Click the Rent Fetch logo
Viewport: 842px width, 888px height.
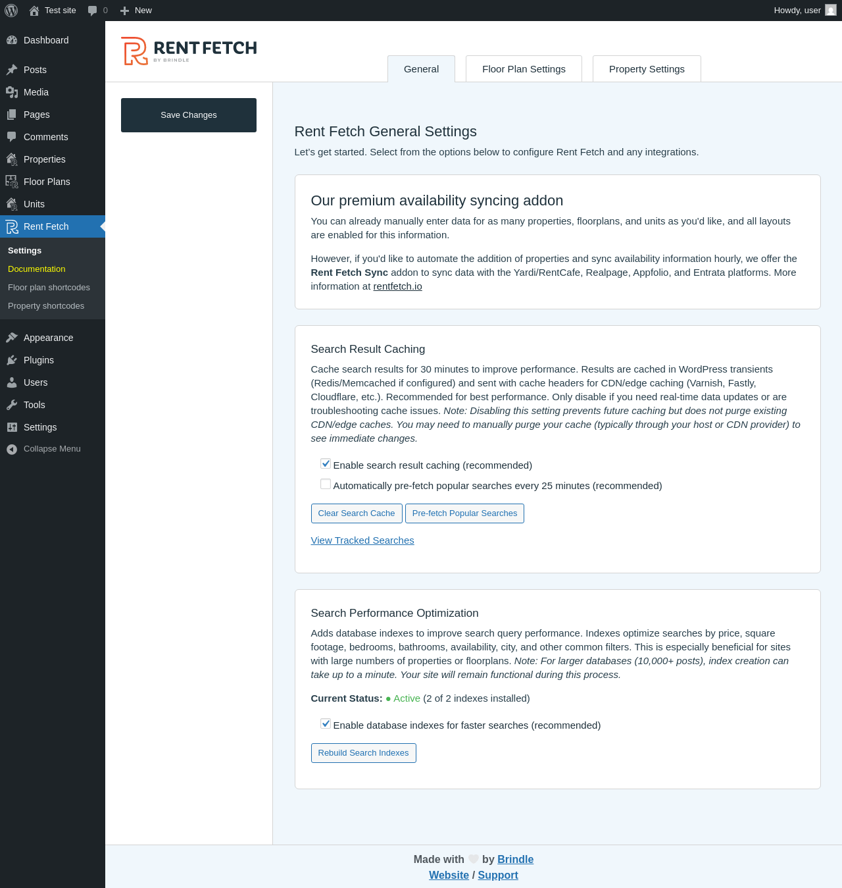189,51
